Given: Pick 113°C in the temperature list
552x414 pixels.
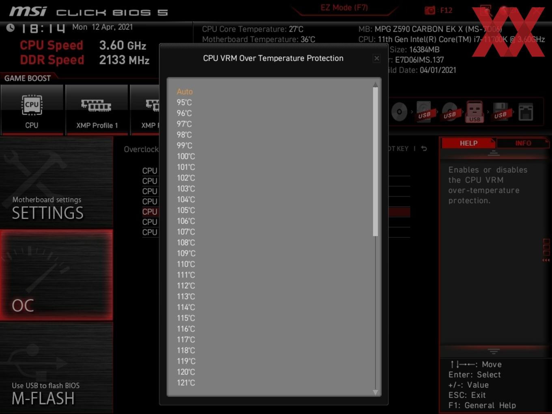Looking at the screenshot, I should click(186, 297).
